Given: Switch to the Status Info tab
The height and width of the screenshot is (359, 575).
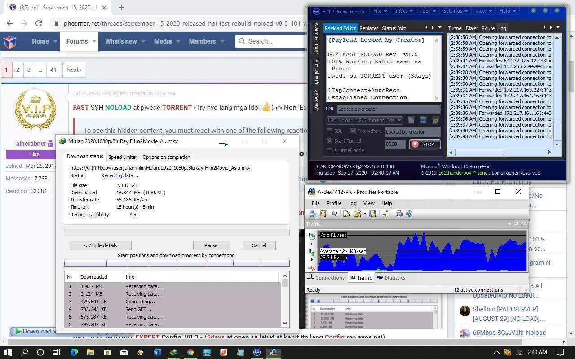Looking at the screenshot, I should coord(394,28).
